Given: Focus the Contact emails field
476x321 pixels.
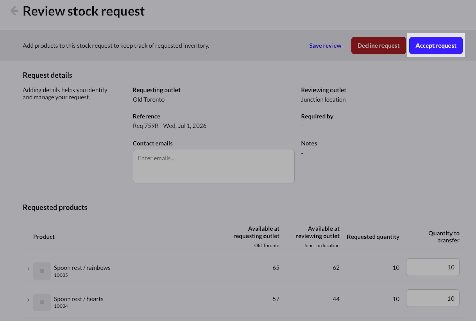Looking at the screenshot, I should click(214, 166).
